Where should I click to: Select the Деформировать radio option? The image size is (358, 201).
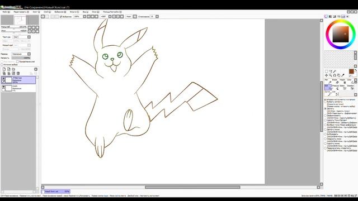tap(326, 116)
